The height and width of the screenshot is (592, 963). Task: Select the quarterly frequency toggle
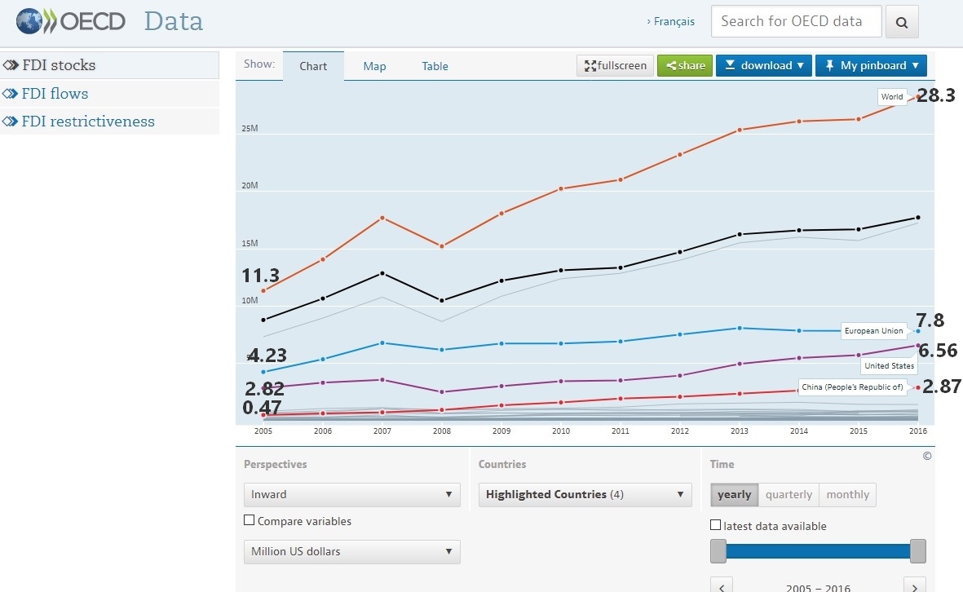[789, 495]
